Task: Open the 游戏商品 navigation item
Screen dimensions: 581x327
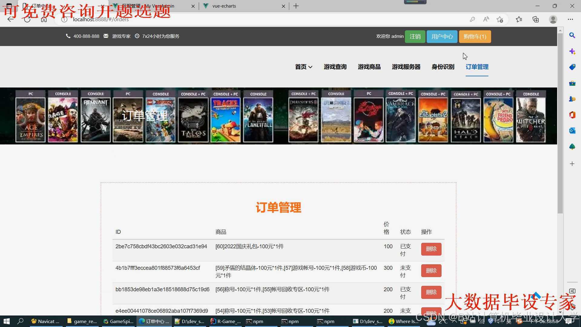Action: pos(369,67)
